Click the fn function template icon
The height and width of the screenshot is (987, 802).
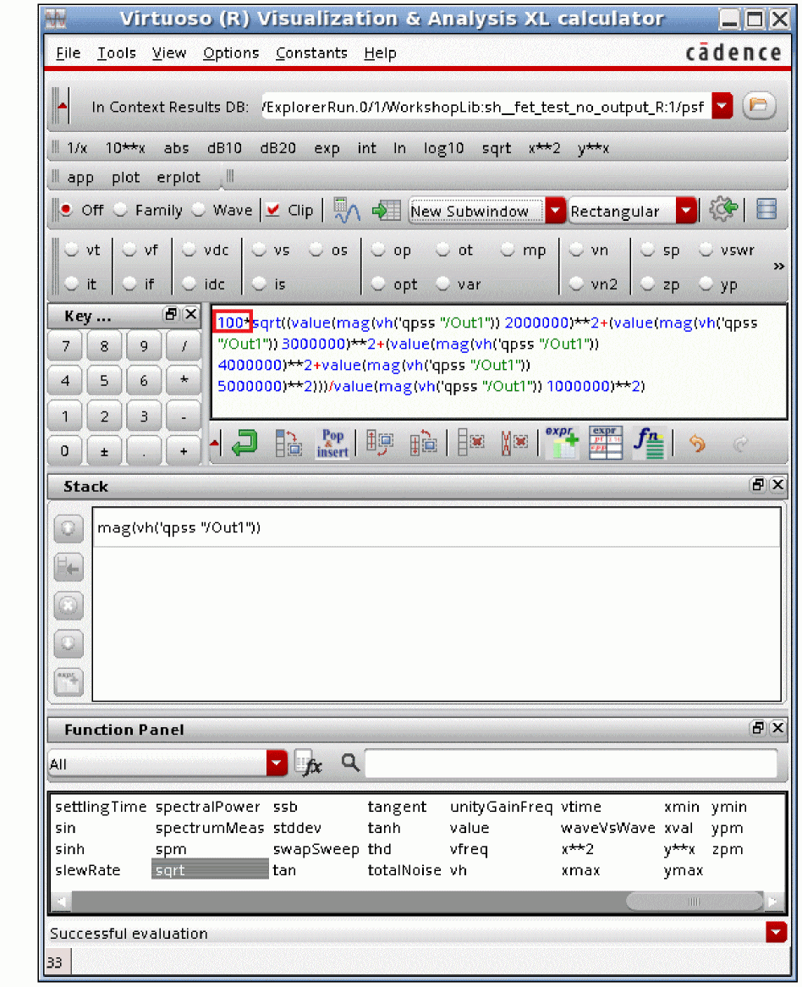click(x=649, y=444)
